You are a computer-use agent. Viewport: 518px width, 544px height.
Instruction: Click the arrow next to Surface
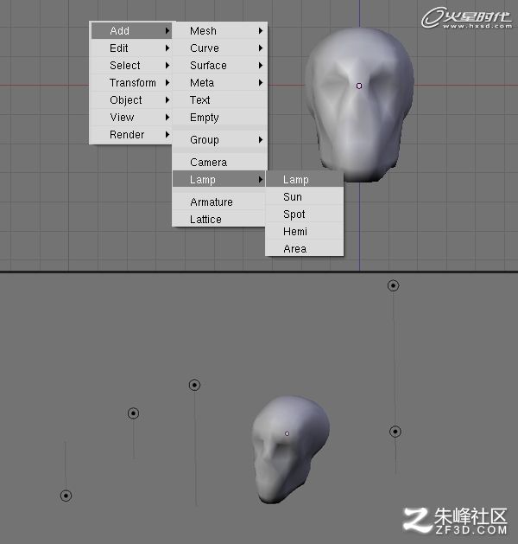[261, 66]
